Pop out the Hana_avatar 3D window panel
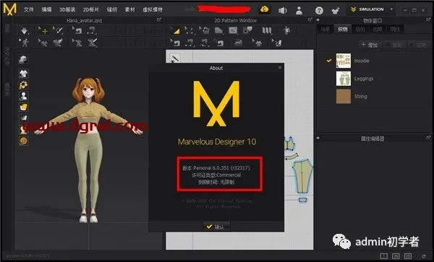 click(x=159, y=20)
